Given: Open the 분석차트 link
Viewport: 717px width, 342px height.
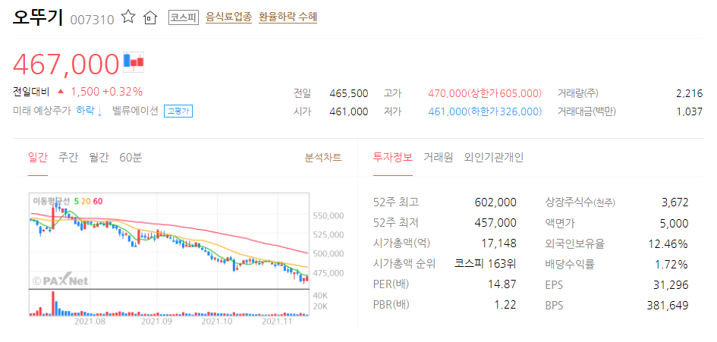Looking at the screenshot, I should 322,158.
